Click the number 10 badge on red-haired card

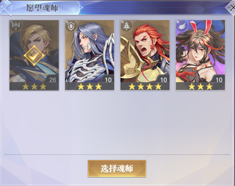point(163,80)
